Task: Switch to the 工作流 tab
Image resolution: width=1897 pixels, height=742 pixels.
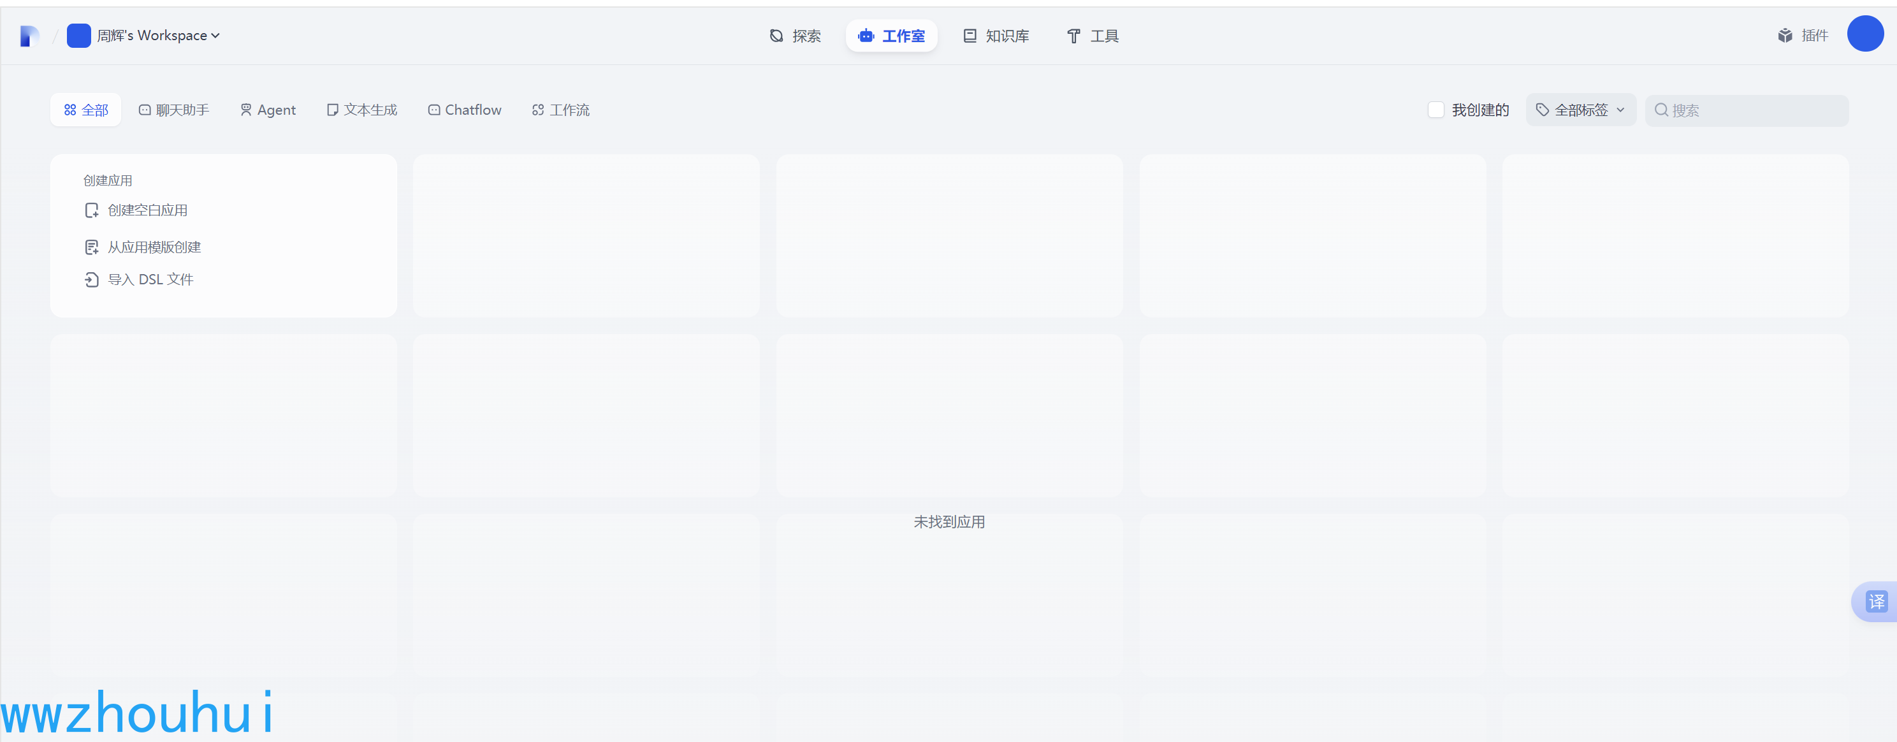Action: click(560, 110)
